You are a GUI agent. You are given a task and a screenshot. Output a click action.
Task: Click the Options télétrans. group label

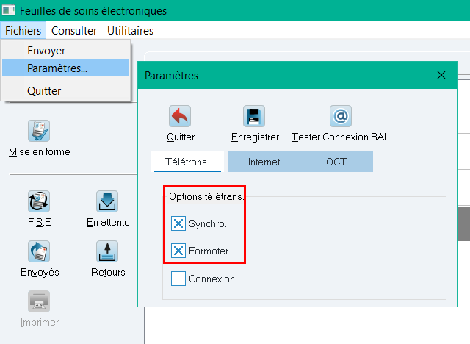pyautogui.click(x=206, y=197)
